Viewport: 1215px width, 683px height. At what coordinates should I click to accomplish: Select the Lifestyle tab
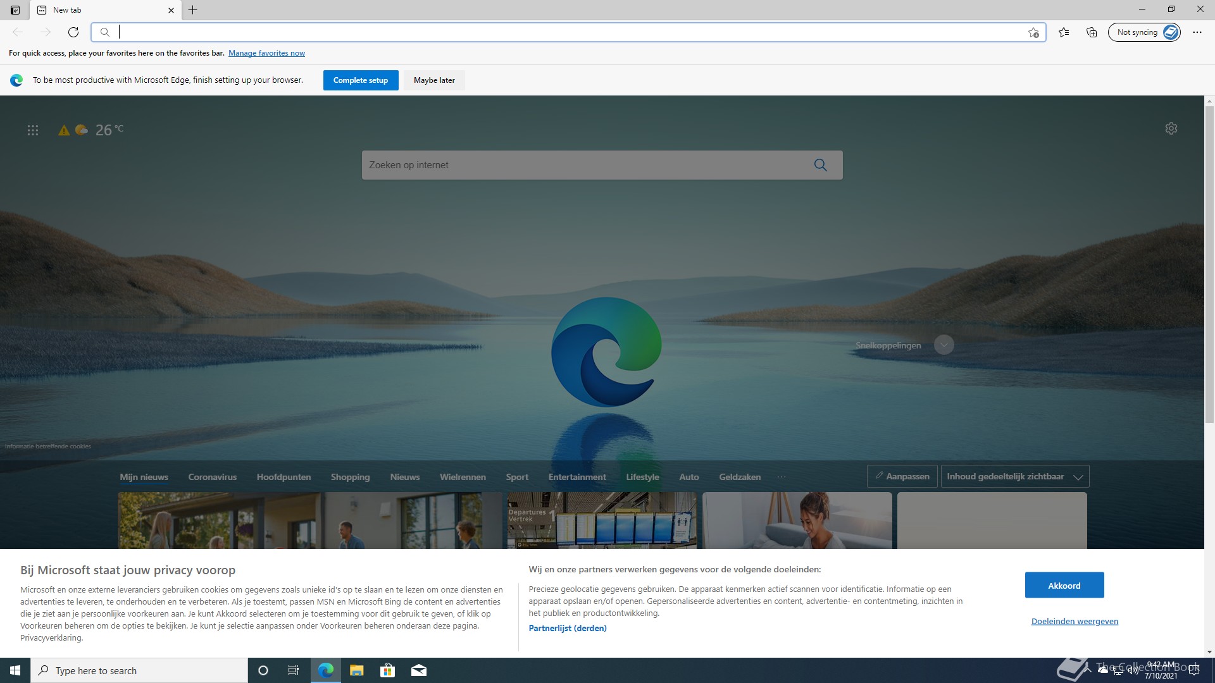[x=643, y=477]
